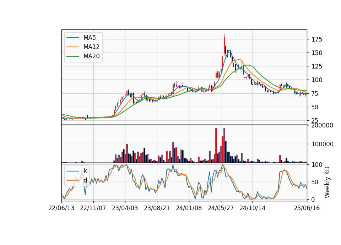341x245 pixels.
Task: Click the 22/06/13 date tick label
Action: point(61,208)
